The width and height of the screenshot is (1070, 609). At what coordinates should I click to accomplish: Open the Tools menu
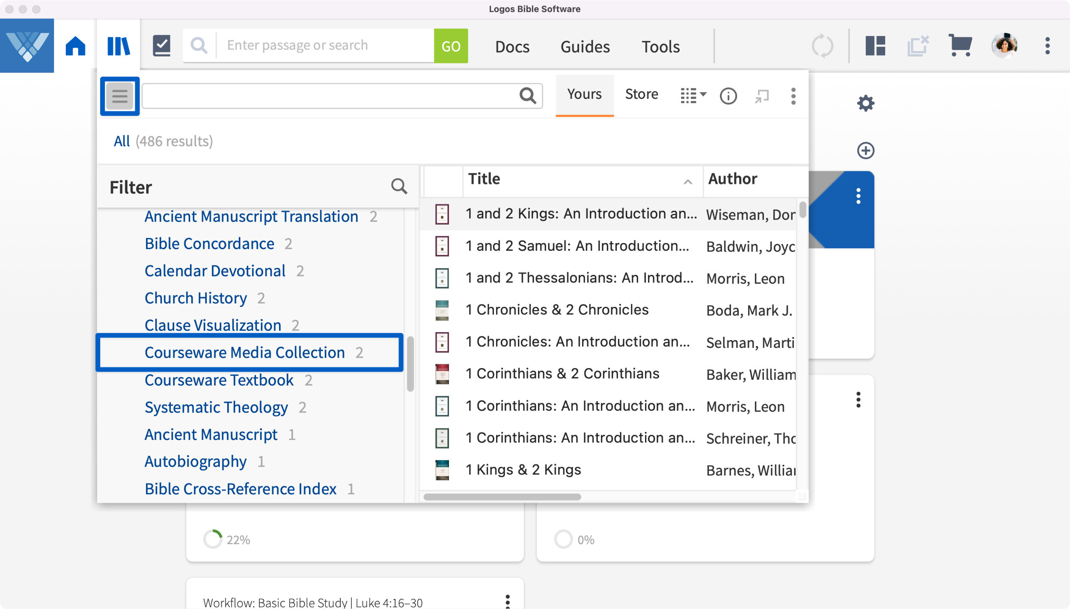coord(660,46)
